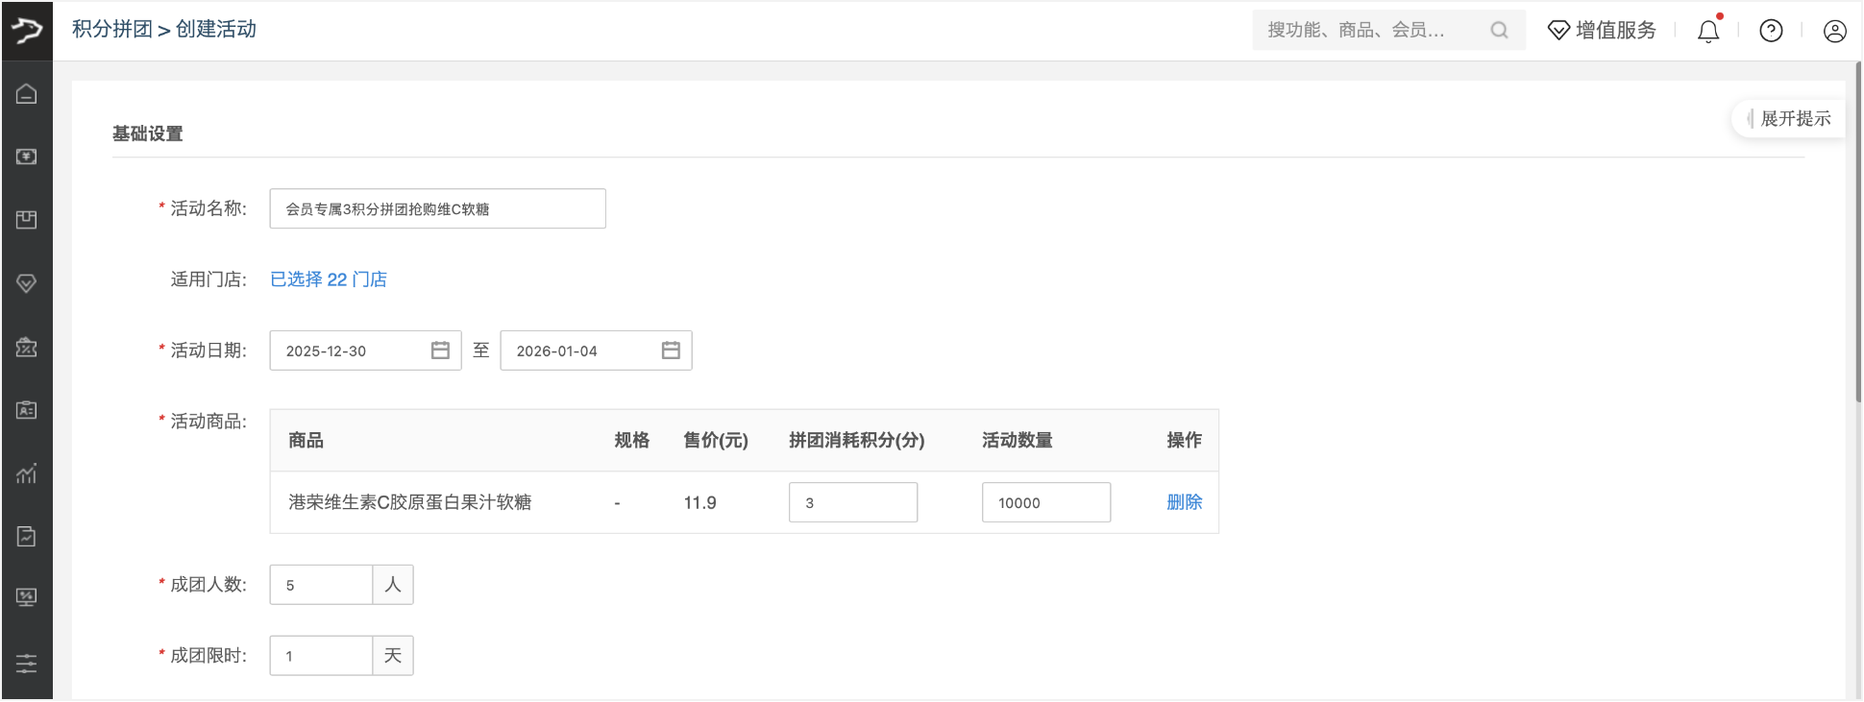The height and width of the screenshot is (702, 1864).
Task: Click the magnifier search icon
Action: pos(1499,31)
